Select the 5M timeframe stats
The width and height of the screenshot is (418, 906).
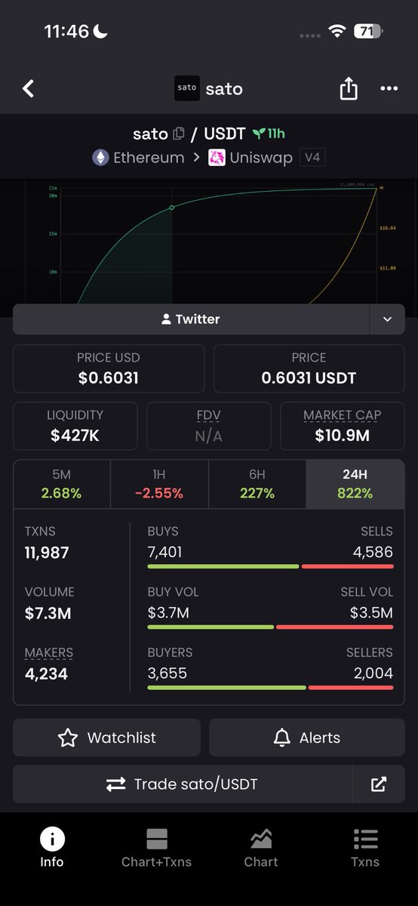tap(62, 484)
